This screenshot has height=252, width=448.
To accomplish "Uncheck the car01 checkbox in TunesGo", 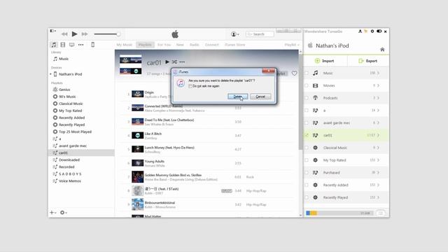I will coord(307,135).
